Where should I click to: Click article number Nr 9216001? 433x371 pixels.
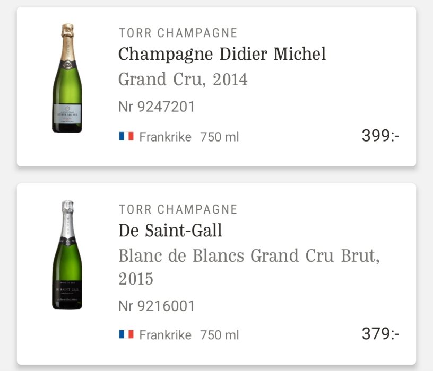coord(157,306)
